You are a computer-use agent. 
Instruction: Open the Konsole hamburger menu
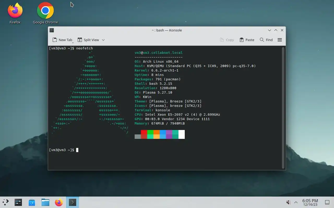(280, 40)
